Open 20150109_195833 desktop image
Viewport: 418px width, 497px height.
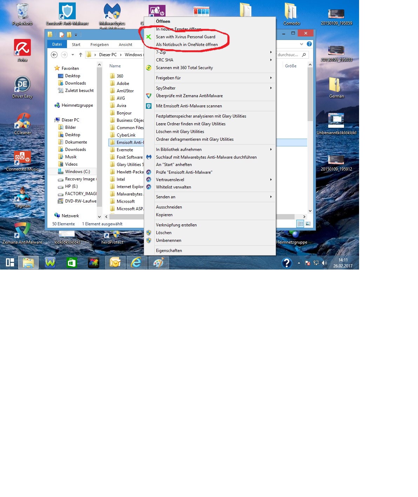coord(336,53)
